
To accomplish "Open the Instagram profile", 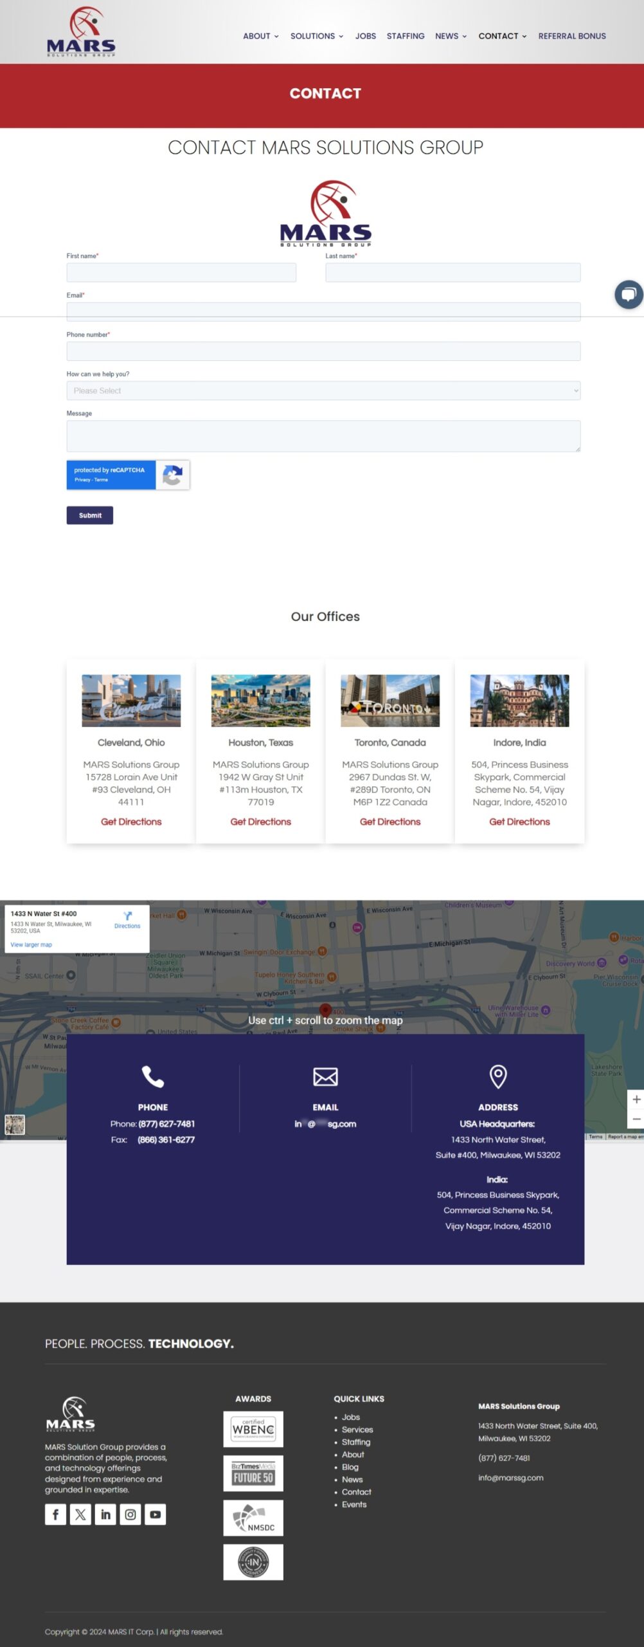I will 130,1514.
